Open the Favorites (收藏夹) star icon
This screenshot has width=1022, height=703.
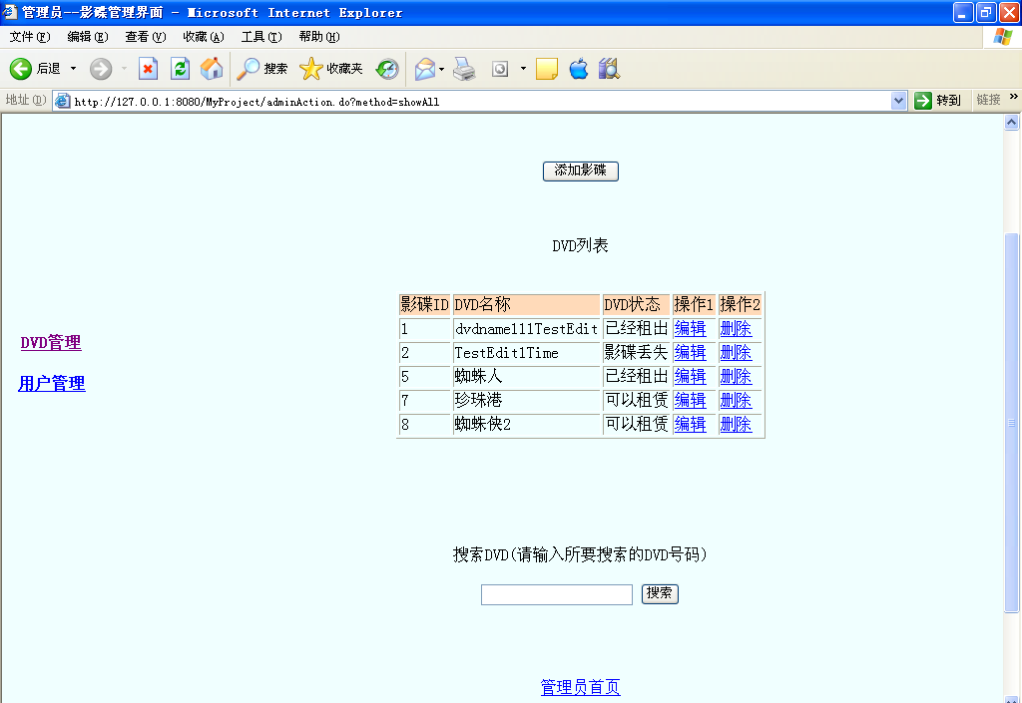click(x=311, y=69)
